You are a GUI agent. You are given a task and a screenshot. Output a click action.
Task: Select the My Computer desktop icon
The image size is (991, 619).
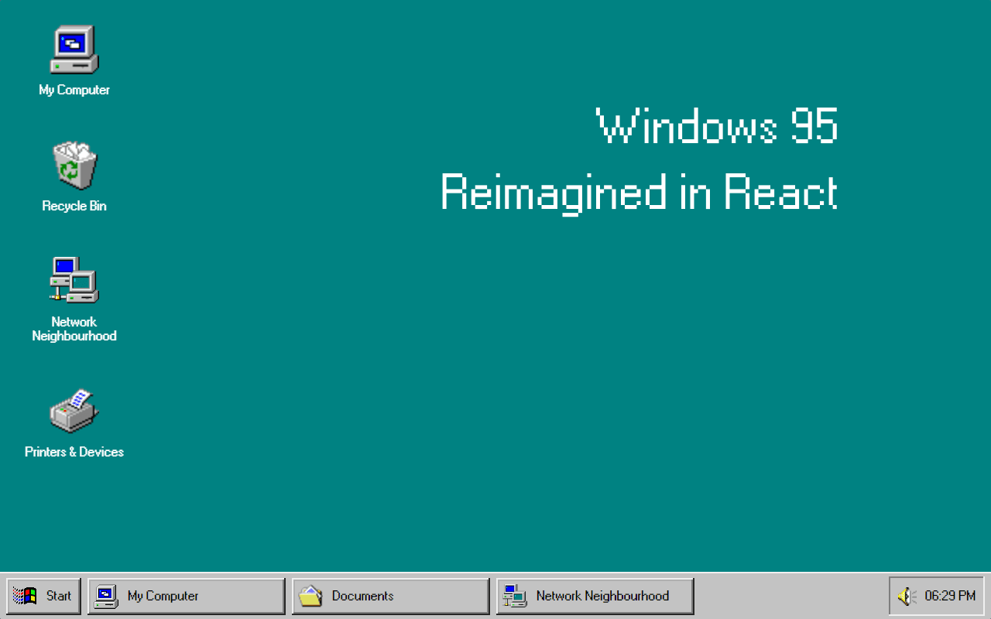tap(74, 50)
